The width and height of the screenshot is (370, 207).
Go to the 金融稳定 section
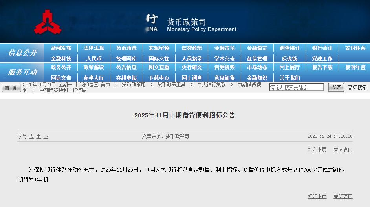(x=257, y=48)
